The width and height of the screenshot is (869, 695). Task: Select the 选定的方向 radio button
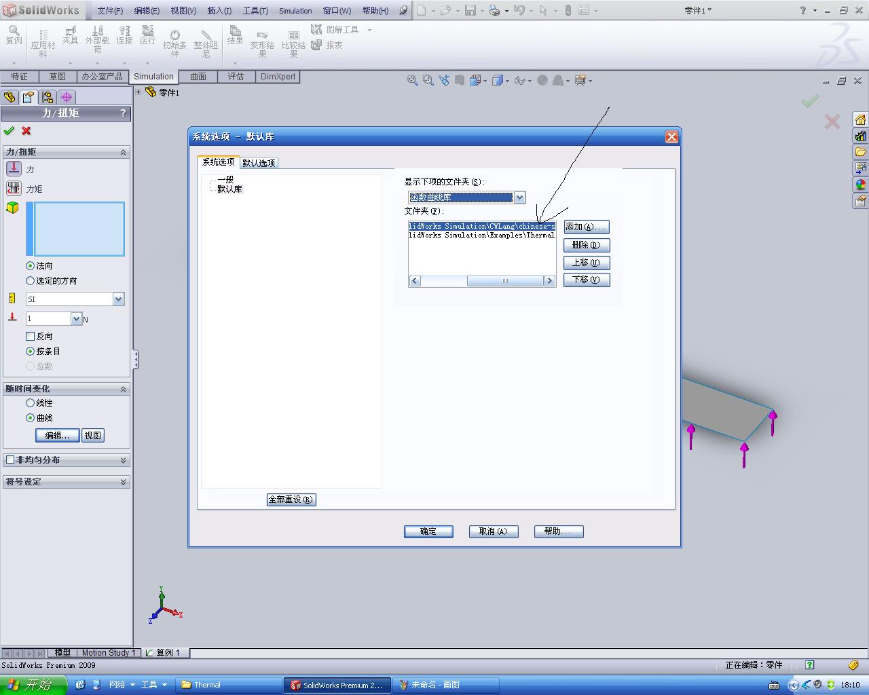(x=30, y=280)
